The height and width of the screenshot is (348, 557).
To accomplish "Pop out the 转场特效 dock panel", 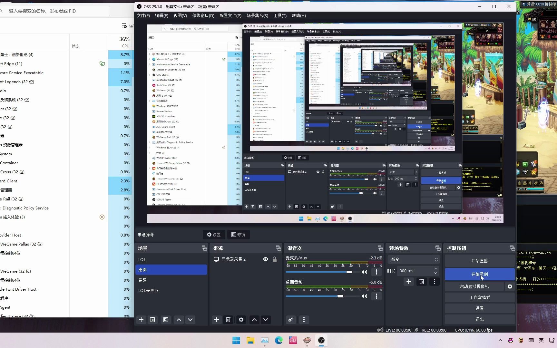I will point(438,248).
